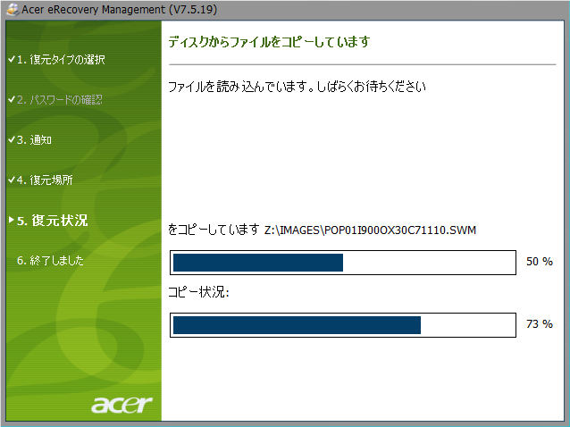Select step 4. 復元場所
Screen dimensions: 570x427
tap(45, 180)
